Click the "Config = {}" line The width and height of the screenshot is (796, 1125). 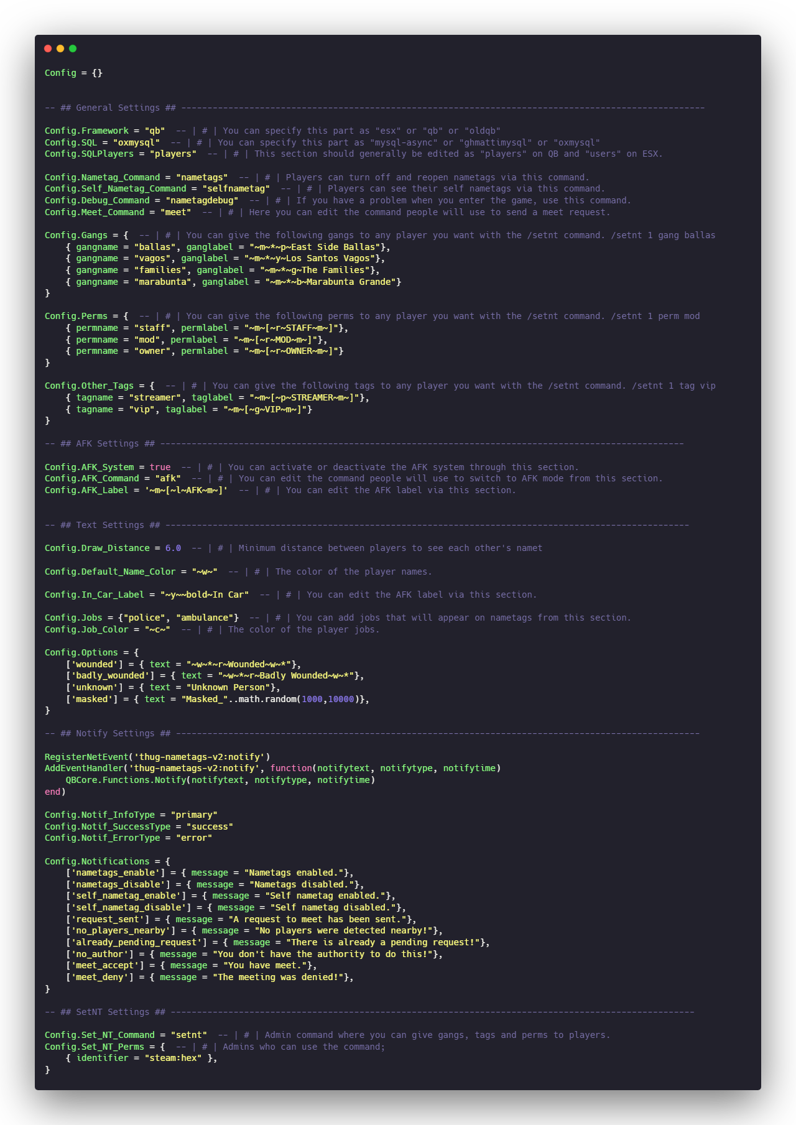coord(73,73)
